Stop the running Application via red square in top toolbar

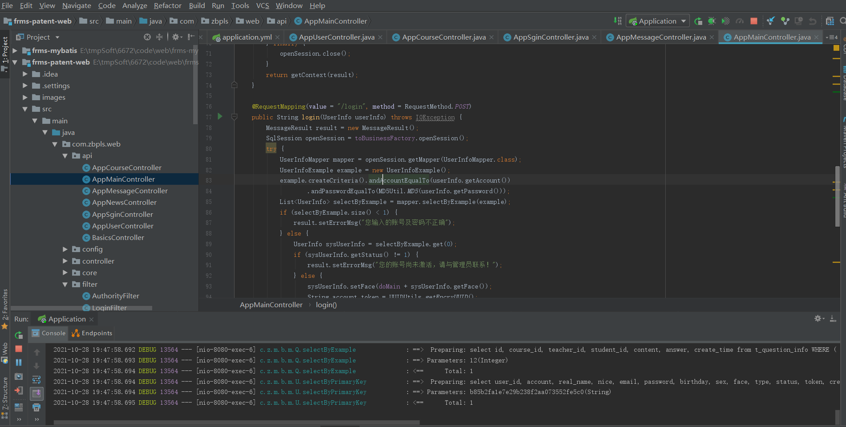click(754, 21)
